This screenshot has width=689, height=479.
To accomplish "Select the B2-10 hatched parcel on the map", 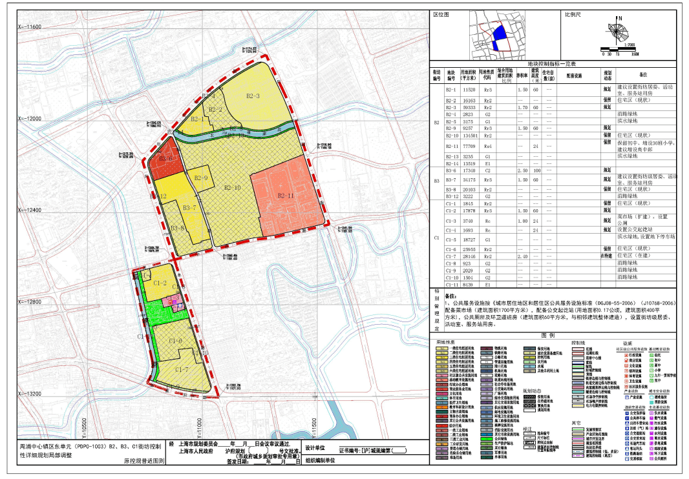I will [x=232, y=188].
